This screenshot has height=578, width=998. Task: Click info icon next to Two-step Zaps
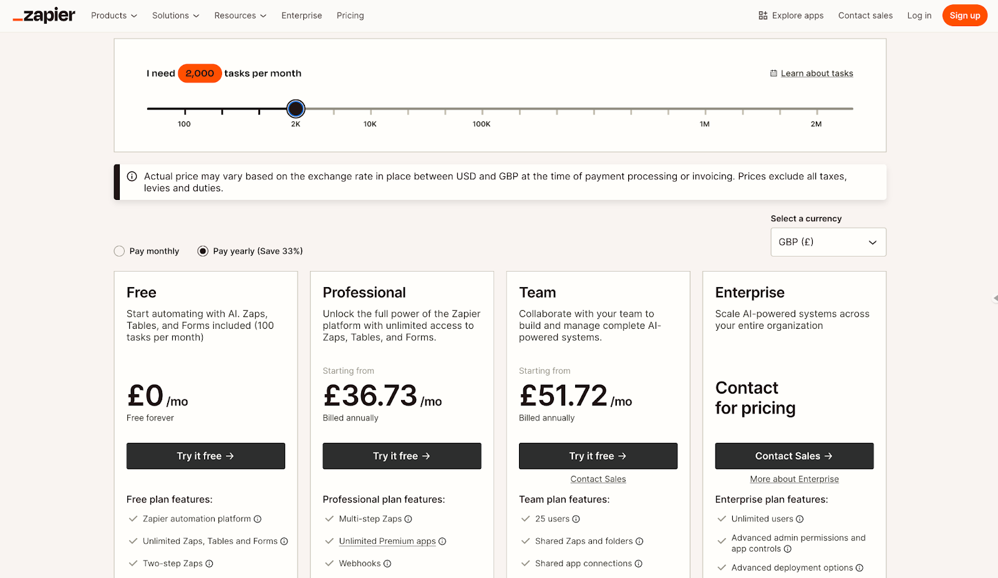pyautogui.click(x=209, y=564)
